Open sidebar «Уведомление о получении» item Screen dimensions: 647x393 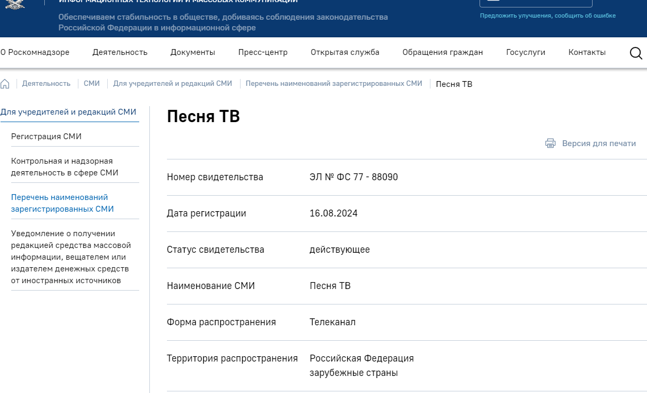(x=71, y=257)
